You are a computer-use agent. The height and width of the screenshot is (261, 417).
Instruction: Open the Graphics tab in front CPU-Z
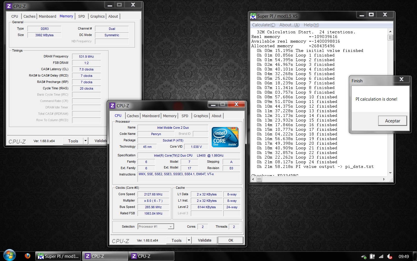coord(201,116)
